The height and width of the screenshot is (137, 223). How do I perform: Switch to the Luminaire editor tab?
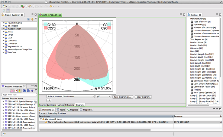click(52, 105)
